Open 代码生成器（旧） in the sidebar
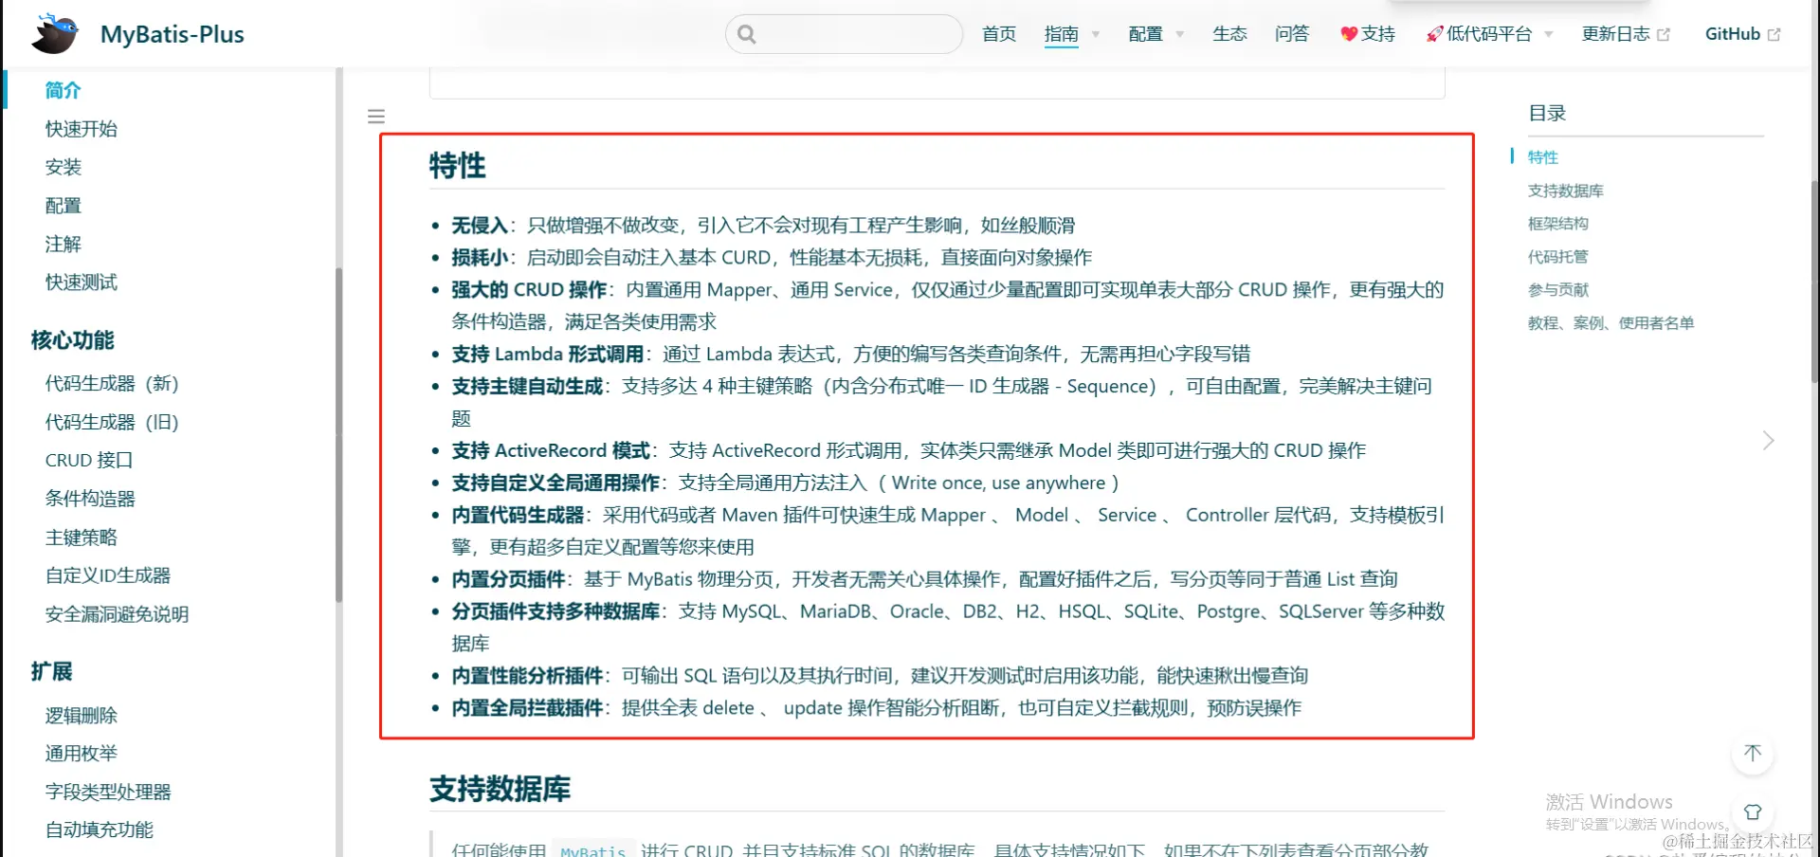Viewport: 1820px width, 857px height. click(x=112, y=422)
